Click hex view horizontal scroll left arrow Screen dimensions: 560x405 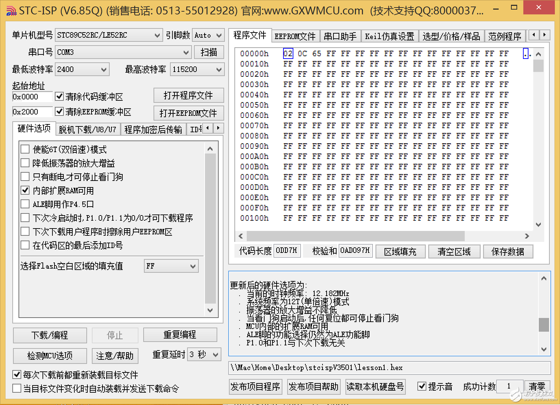tap(241, 236)
